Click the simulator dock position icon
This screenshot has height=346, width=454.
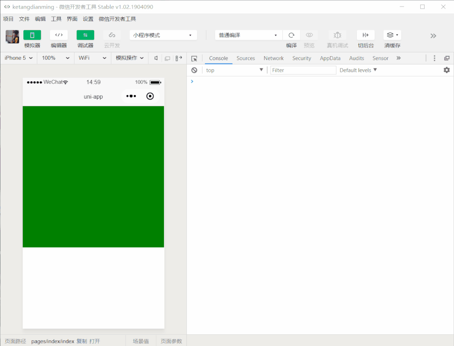coord(179,58)
